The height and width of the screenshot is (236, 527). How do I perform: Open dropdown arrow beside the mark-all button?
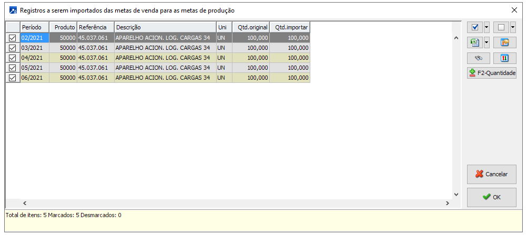487,27
